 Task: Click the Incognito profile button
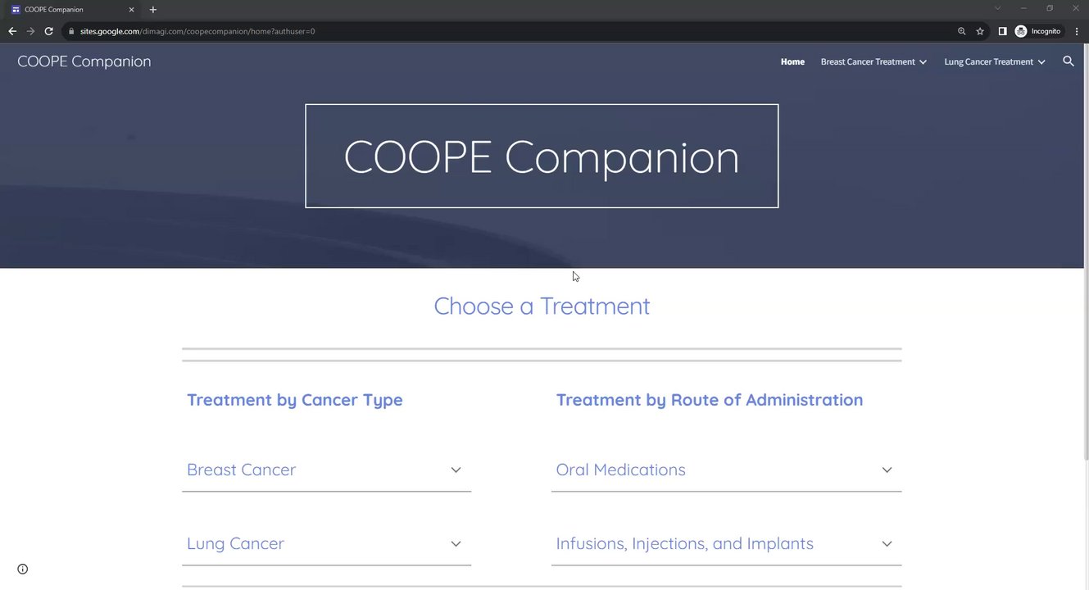click(x=1038, y=31)
